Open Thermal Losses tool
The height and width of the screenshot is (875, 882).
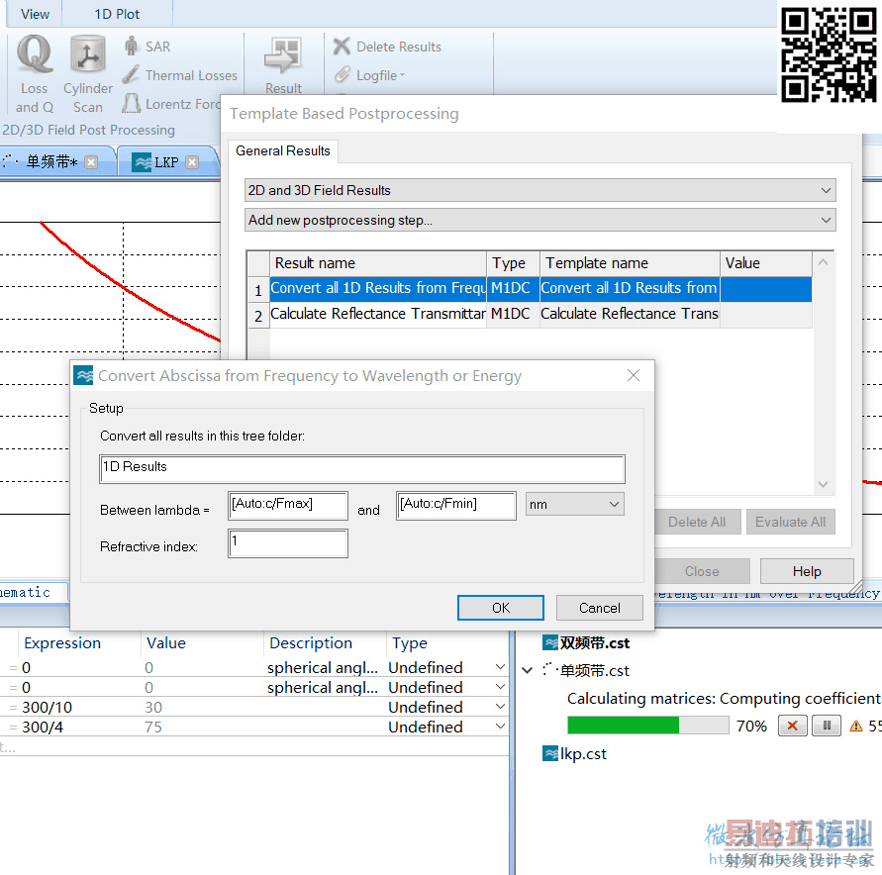point(180,75)
